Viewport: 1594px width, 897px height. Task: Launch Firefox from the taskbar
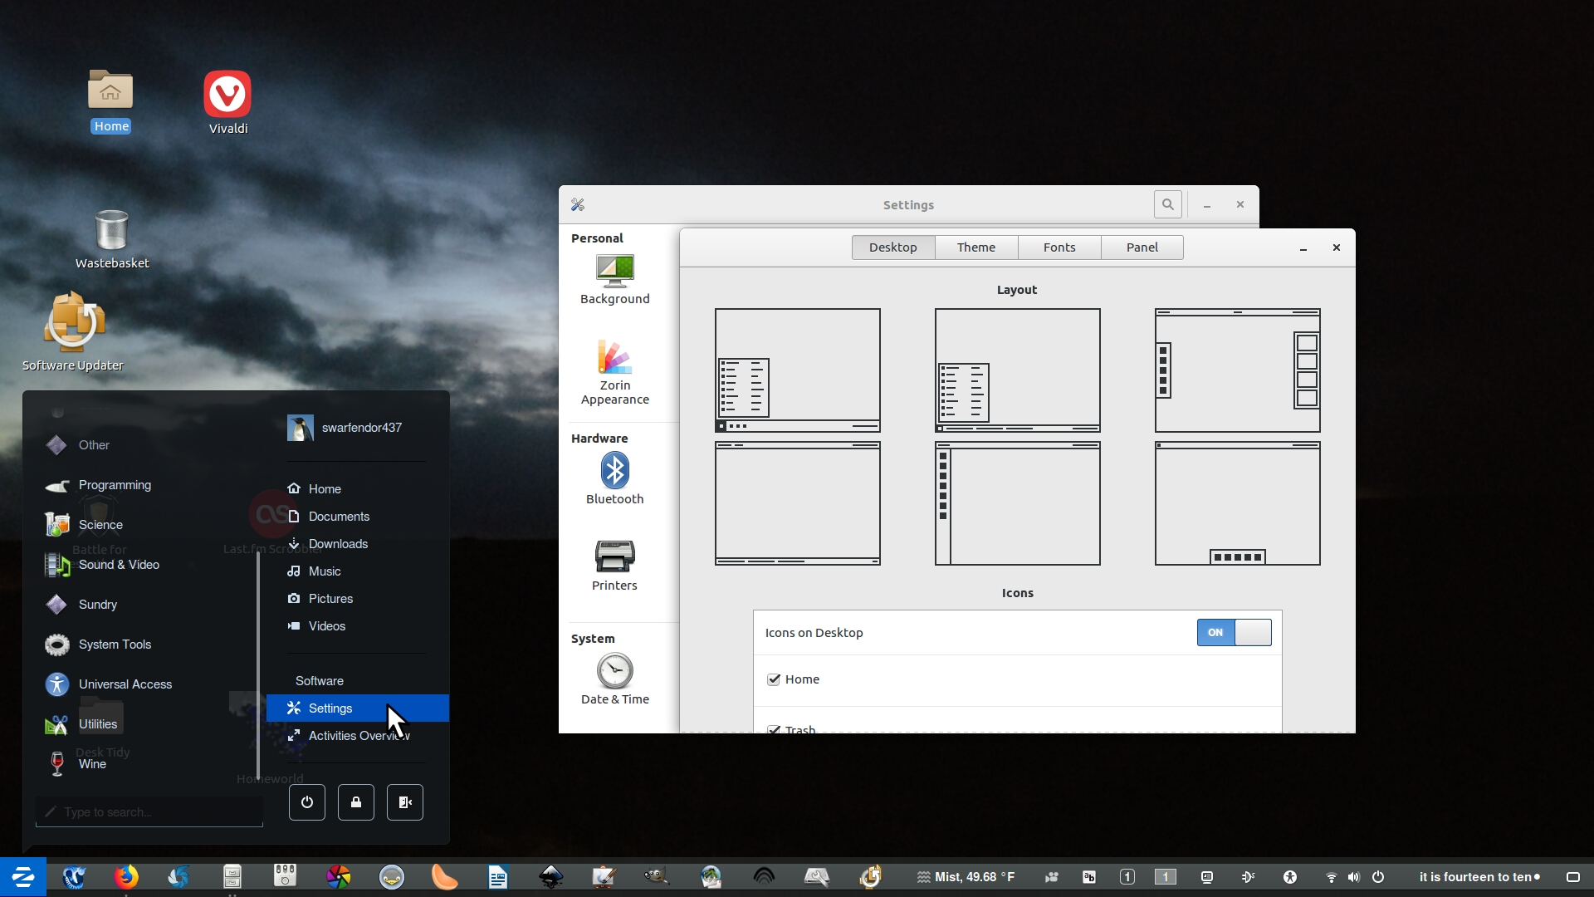[x=126, y=876]
